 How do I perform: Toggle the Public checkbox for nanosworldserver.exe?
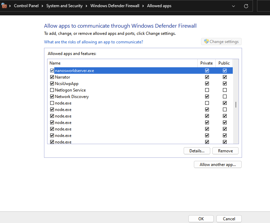click(225, 70)
